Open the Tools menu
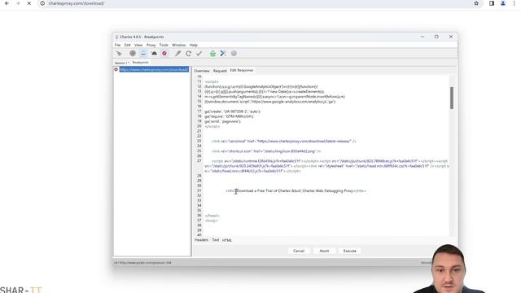Viewport: 521px width, 293px height. [164, 45]
